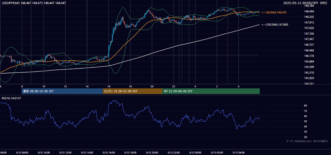
Task: Click RSI scale value 60
Action: pyautogui.click(x=306, y=116)
